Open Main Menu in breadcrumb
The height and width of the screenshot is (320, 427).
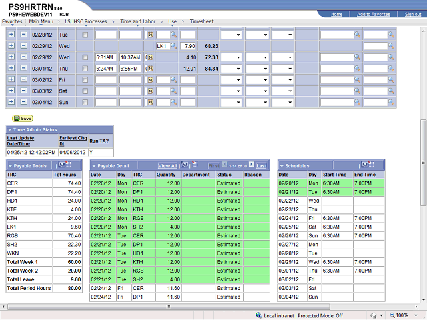(41, 21)
